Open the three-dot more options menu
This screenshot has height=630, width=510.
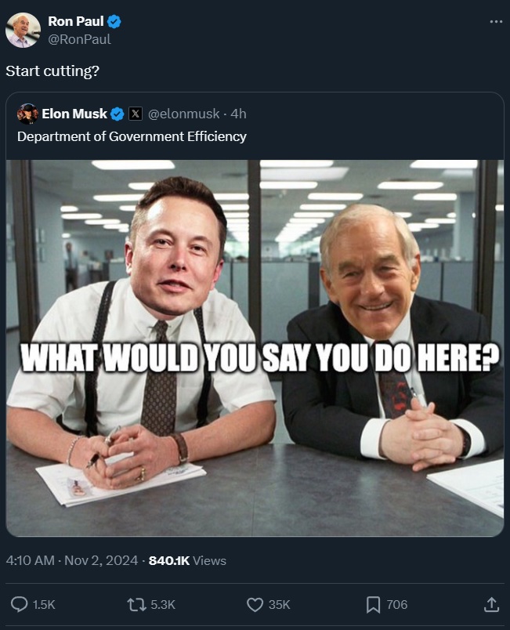[x=496, y=22]
